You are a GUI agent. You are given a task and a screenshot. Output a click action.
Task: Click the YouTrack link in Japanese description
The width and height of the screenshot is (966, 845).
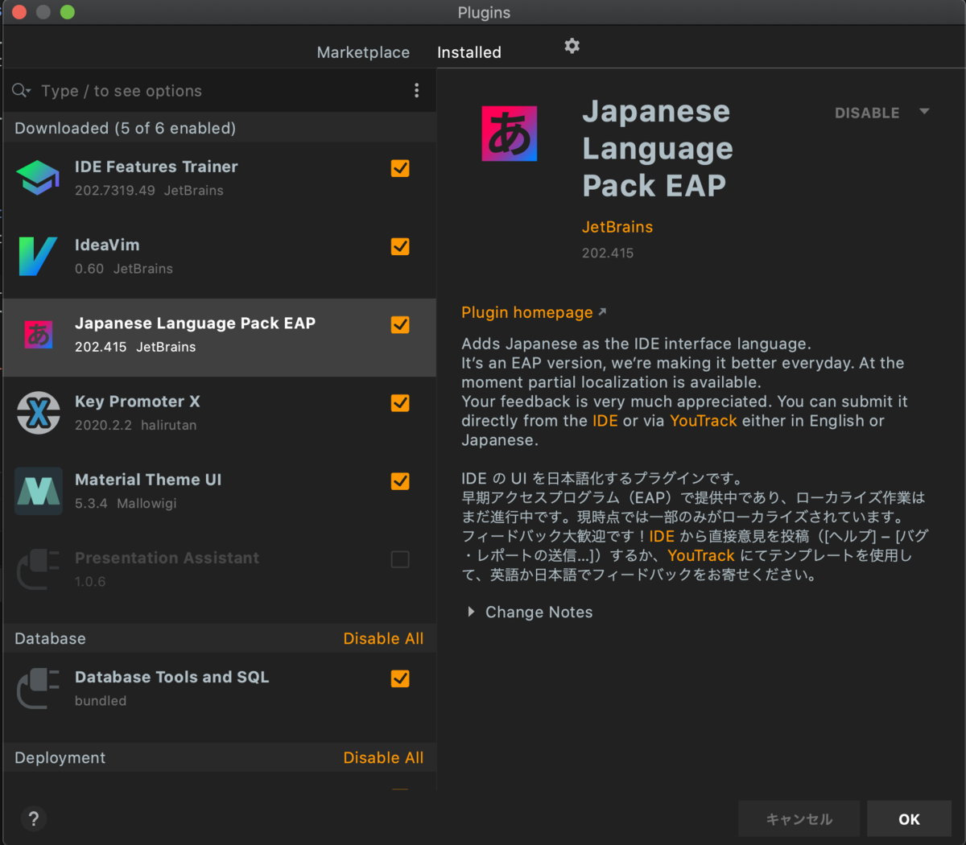[x=701, y=555]
